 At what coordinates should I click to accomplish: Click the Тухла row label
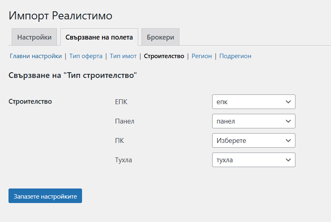(124, 160)
